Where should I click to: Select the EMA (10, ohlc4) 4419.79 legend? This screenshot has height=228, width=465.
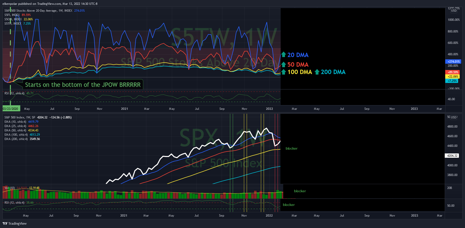(x=21, y=122)
